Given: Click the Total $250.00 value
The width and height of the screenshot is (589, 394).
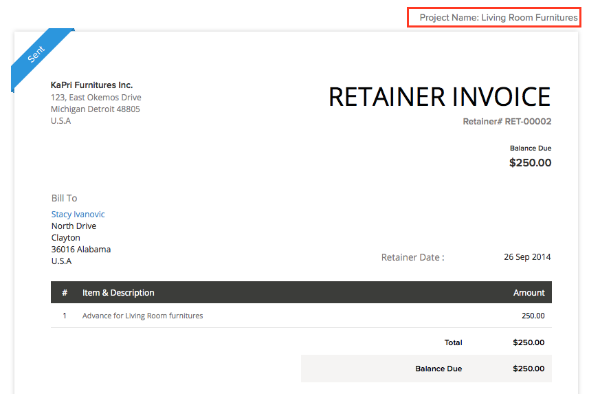Looking at the screenshot, I should 529,342.
